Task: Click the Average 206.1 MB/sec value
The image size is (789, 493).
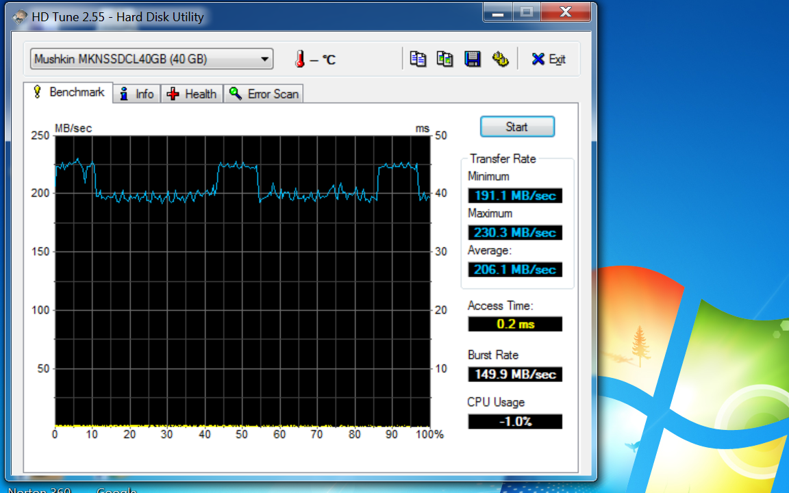Action: [515, 270]
